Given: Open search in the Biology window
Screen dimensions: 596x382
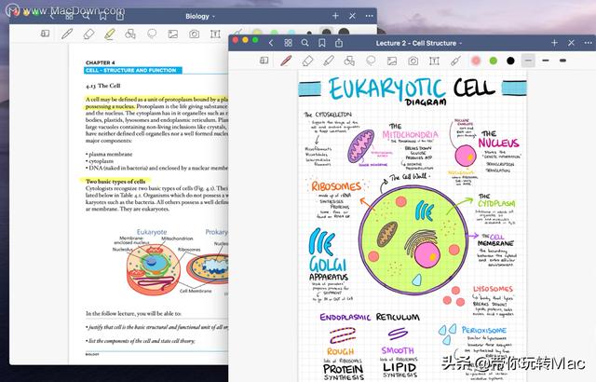Looking at the screenshot, I should pyautogui.click(x=86, y=16).
